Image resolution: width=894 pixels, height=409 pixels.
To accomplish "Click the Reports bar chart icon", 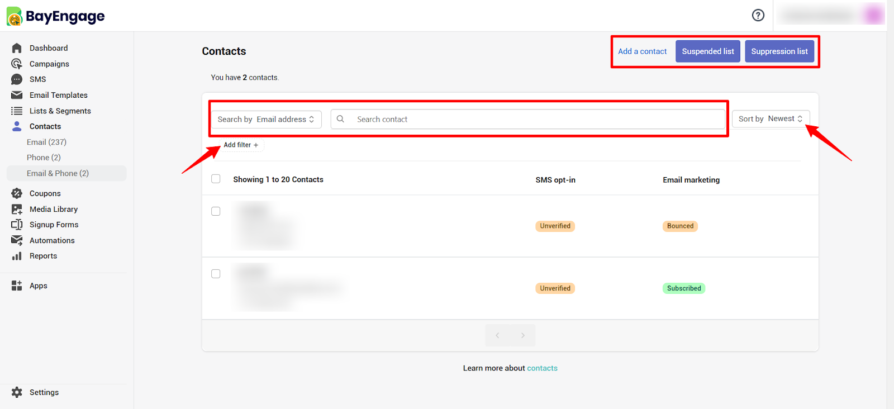I will click(x=17, y=256).
